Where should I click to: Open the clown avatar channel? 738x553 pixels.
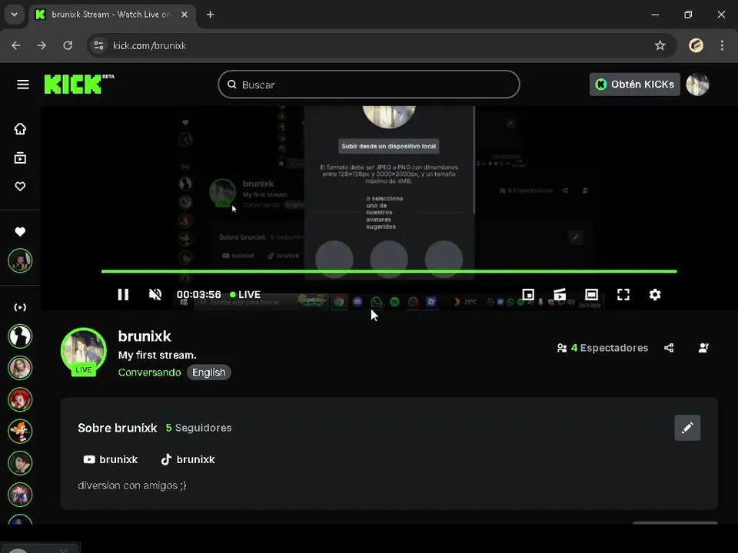tap(20, 399)
